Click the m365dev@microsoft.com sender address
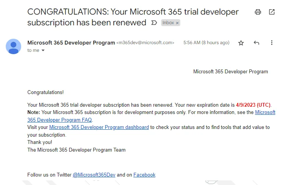This screenshot has height=185, width=281. (145, 43)
